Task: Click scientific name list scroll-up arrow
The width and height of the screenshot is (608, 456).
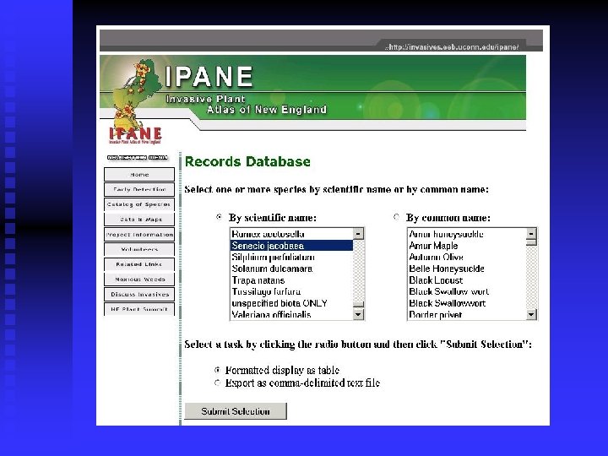Action: (x=358, y=233)
